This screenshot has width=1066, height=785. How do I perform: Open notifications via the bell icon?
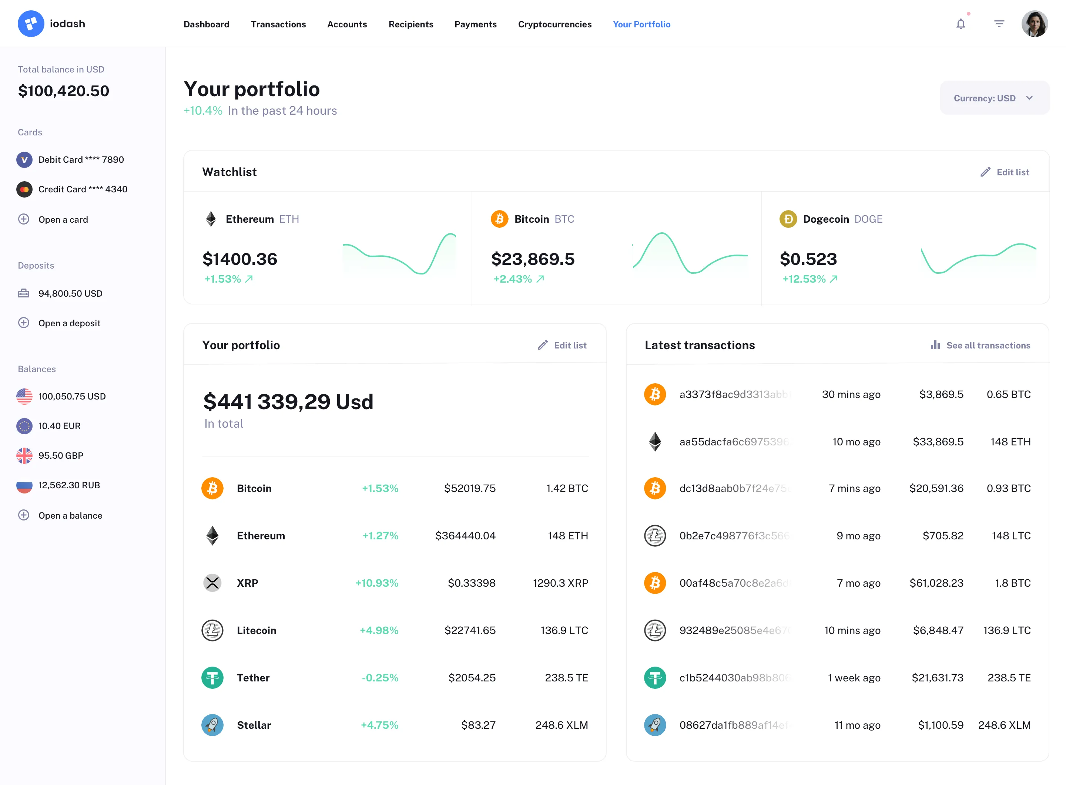coord(961,23)
